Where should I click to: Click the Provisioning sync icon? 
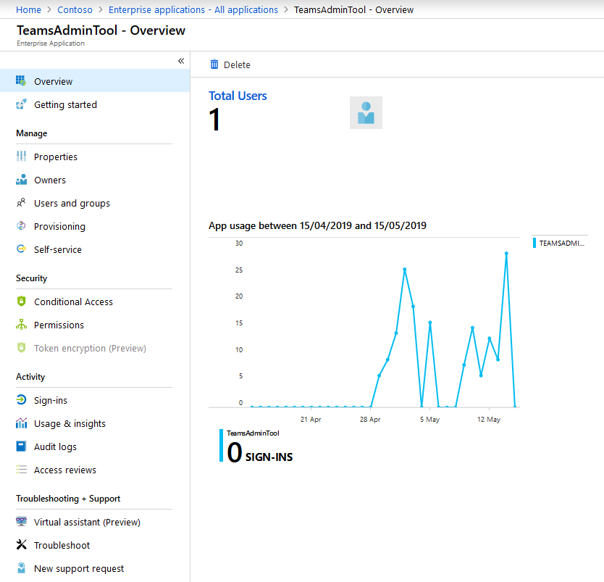point(21,226)
